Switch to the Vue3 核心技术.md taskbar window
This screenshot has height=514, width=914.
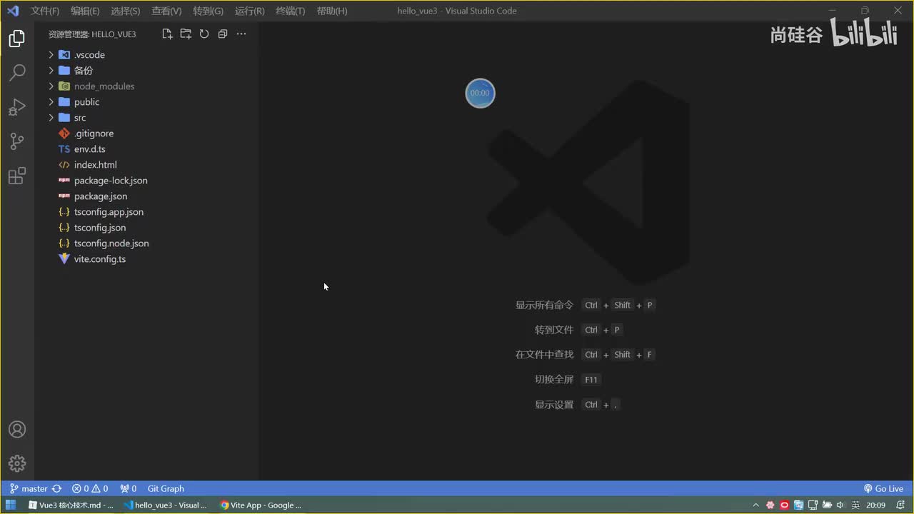click(x=70, y=505)
